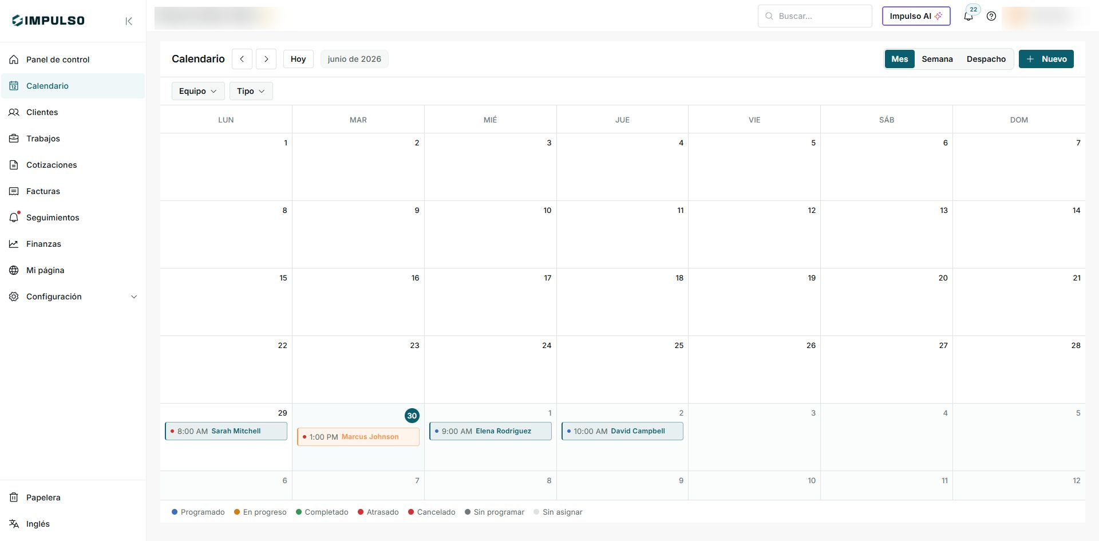Open Seguimientos in sidebar

73,218
